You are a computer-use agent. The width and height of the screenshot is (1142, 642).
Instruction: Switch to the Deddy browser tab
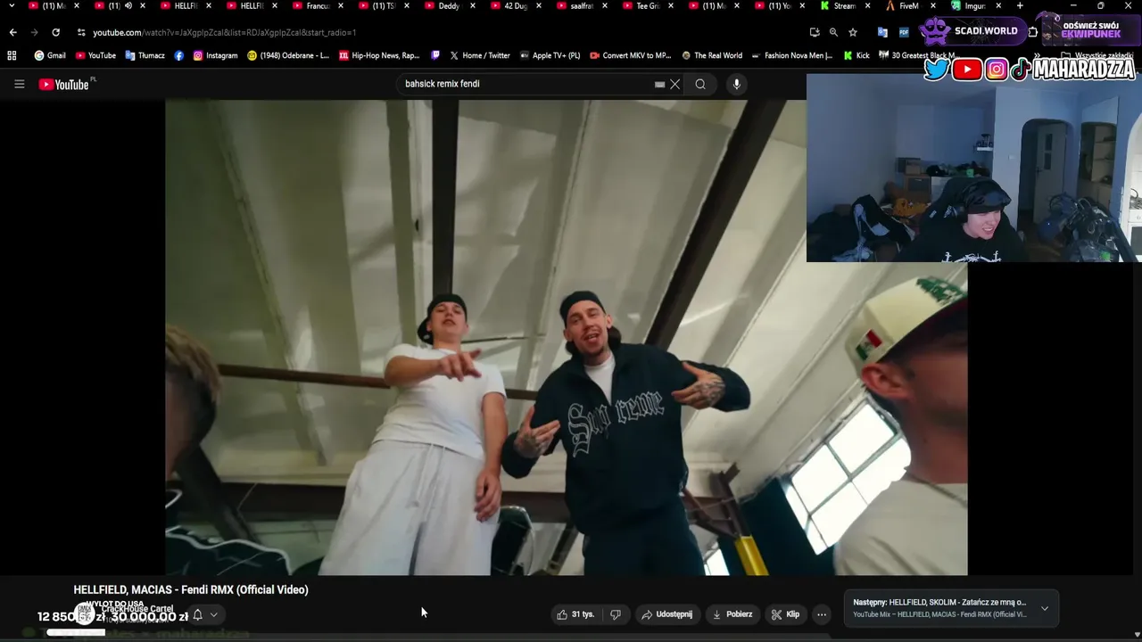(x=448, y=6)
